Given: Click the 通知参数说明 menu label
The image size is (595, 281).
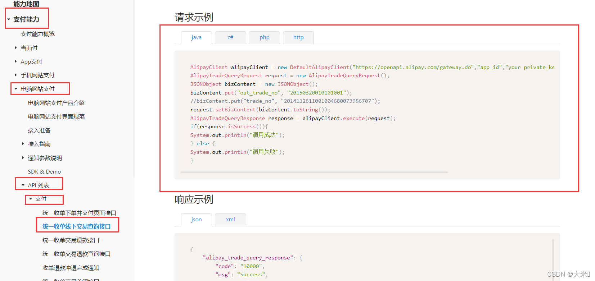Looking at the screenshot, I should [x=45, y=158].
